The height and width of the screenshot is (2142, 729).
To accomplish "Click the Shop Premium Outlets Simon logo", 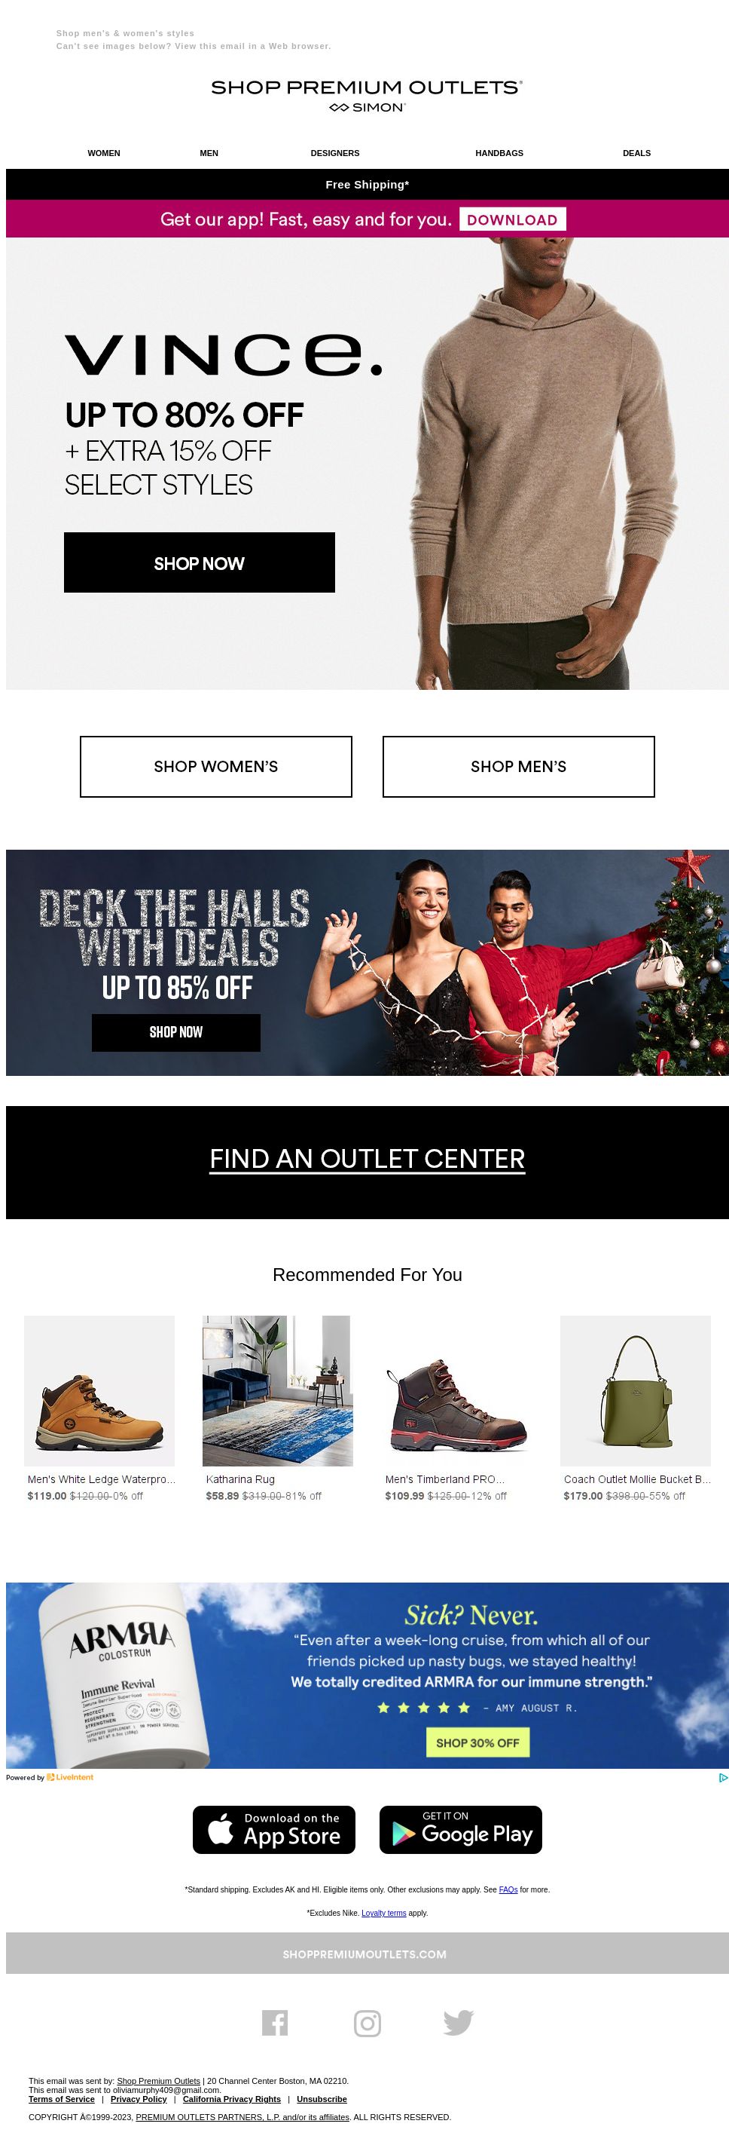I will point(367,96).
